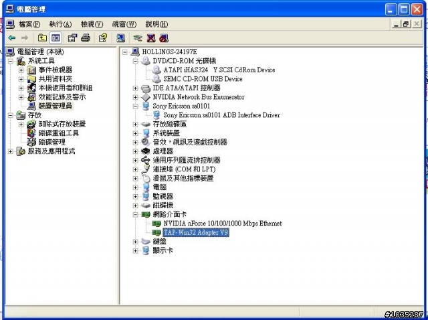The width and height of the screenshot is (428, 320).
Task: Select ATAPI iHAS324 Y SCSI CdRom Device
Action: pos(219,70)
